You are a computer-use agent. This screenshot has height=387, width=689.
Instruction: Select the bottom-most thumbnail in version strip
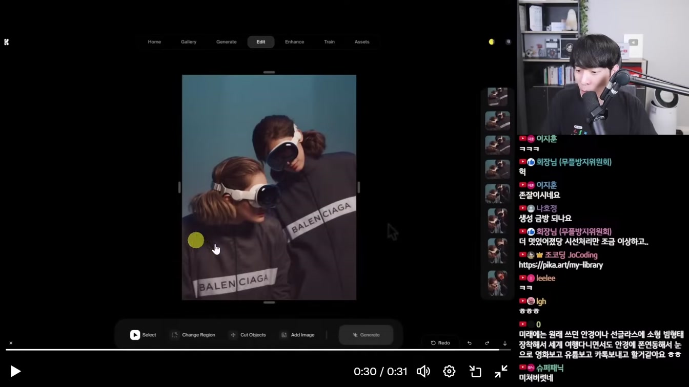pyautogui.click(x=497, y=283)
